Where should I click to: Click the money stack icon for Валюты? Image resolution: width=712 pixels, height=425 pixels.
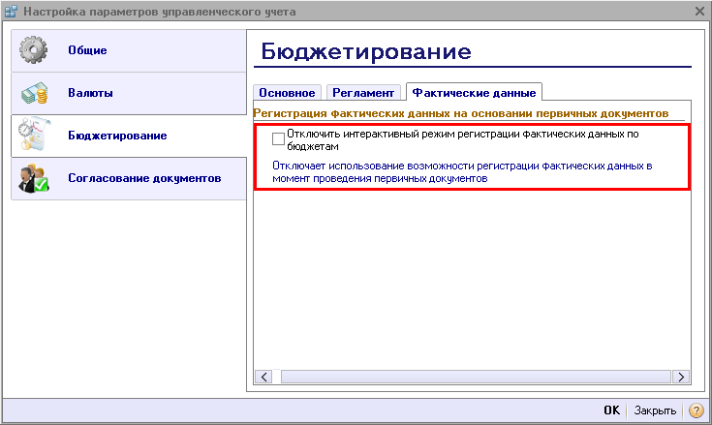pos(34,94)
